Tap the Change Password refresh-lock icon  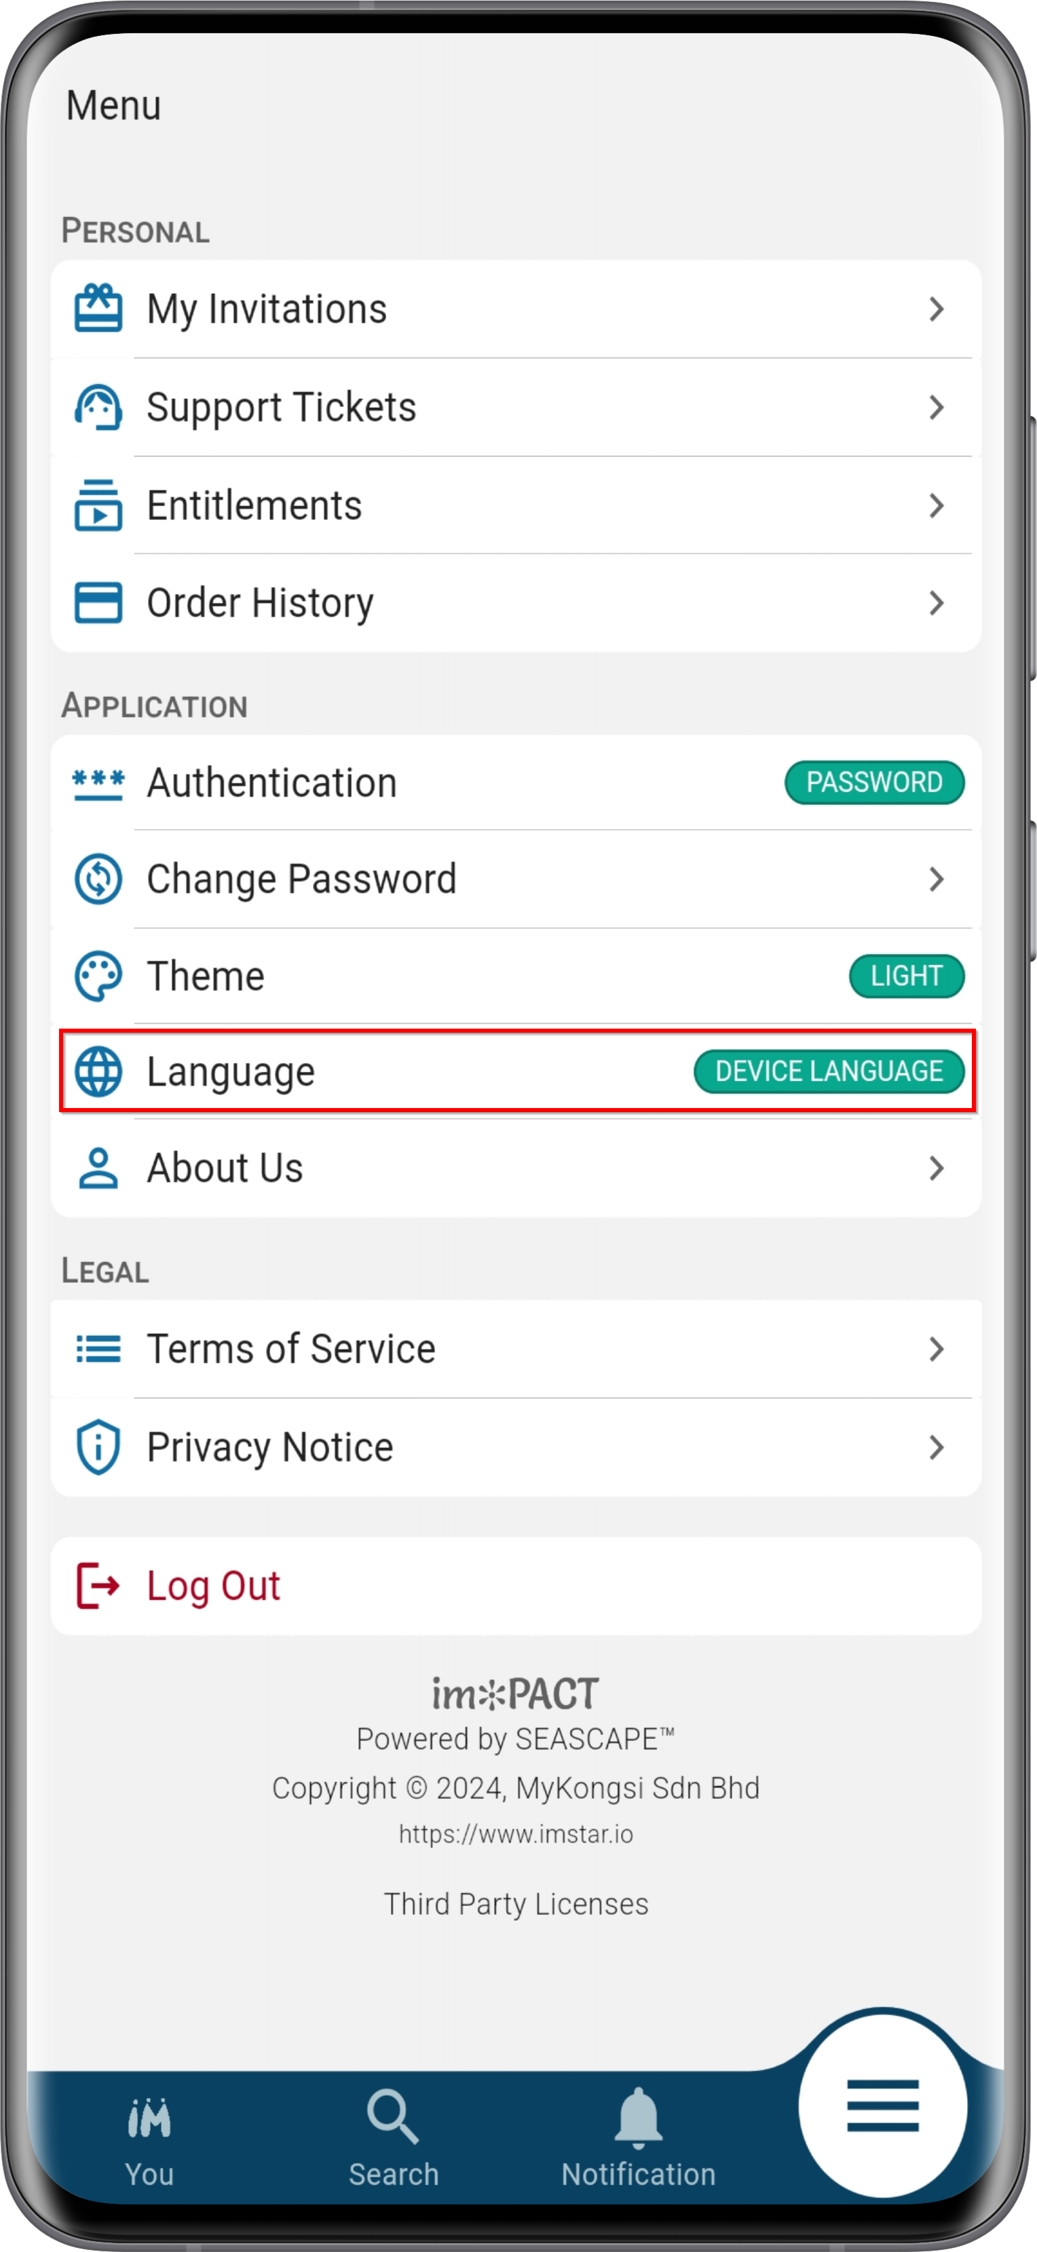coord(98,879)
